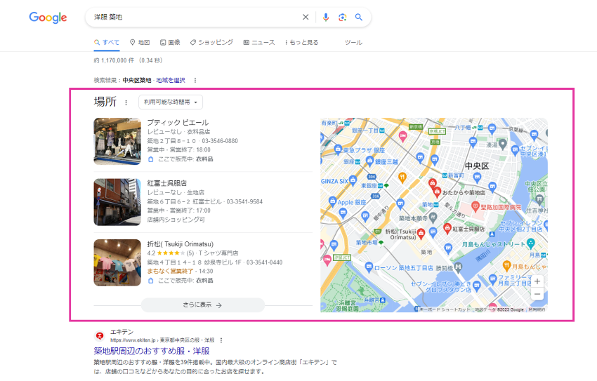
Task: Zoom out the map with minus button
Action: point(537,294)
